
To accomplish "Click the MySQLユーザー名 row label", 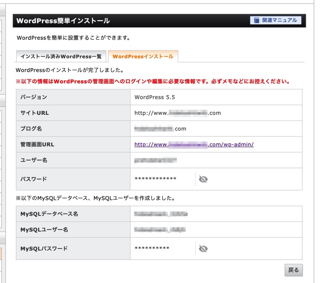I will [x=44, y=230].
